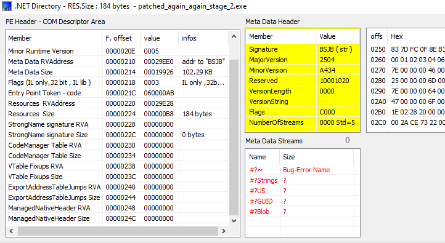Select hex row at offset 02C0
This screenshot has height=243, width=445.
[x=406, y=122]
